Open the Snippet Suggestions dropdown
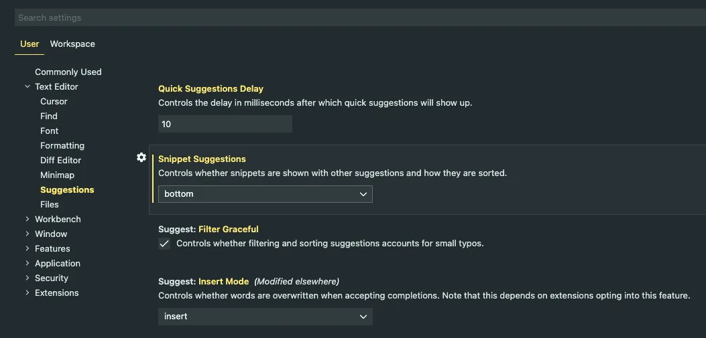Image resolution: width=706 pixels, height=338 pixels. coord(266,194)
